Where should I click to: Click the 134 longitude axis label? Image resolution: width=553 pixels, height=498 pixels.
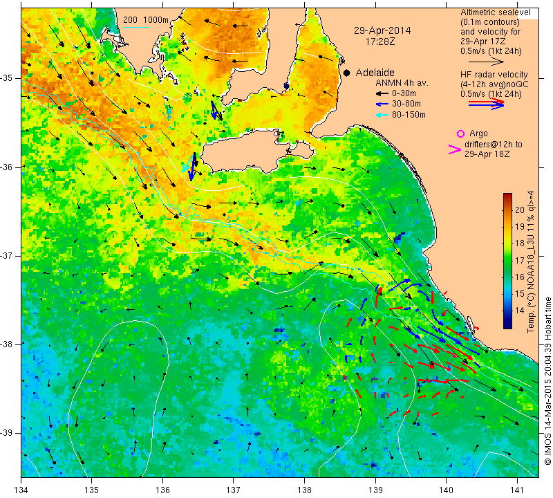pyautogui.click(x=21, y=490)
